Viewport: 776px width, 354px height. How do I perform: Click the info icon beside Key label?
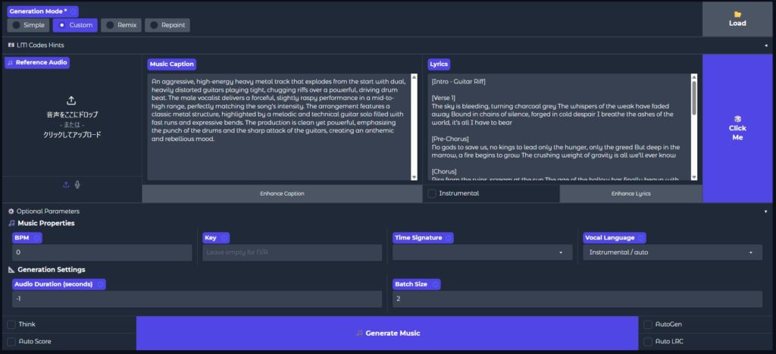pos(224,237)
